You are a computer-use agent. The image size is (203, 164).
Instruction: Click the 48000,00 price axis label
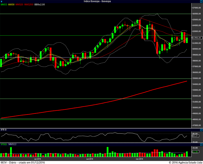click(x=197, y=119)
